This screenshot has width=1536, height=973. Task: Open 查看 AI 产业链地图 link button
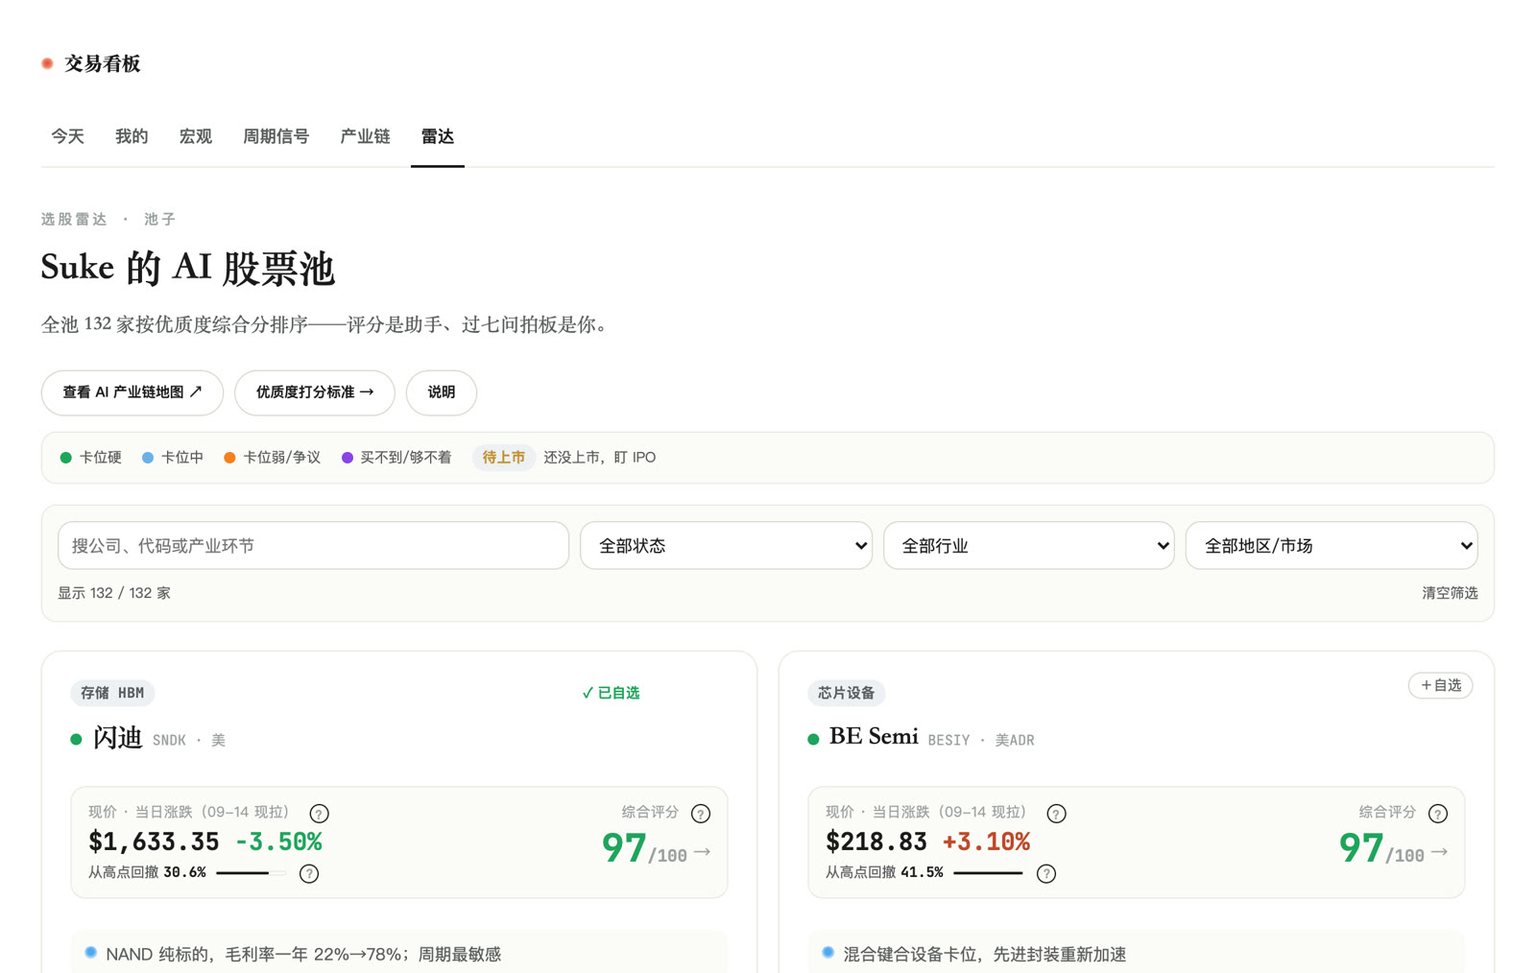pyautogui.click(x=132, y=392)
